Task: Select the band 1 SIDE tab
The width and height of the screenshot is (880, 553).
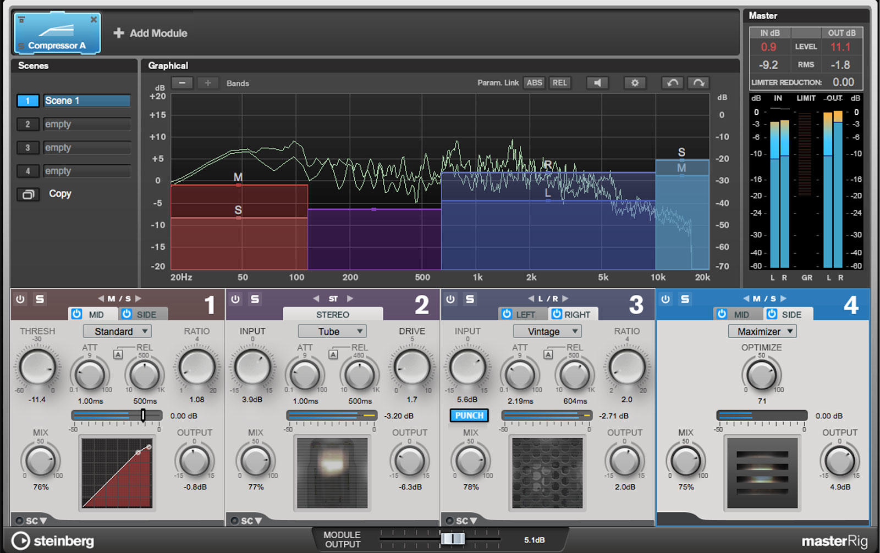Action: click(x=143, y=314)
